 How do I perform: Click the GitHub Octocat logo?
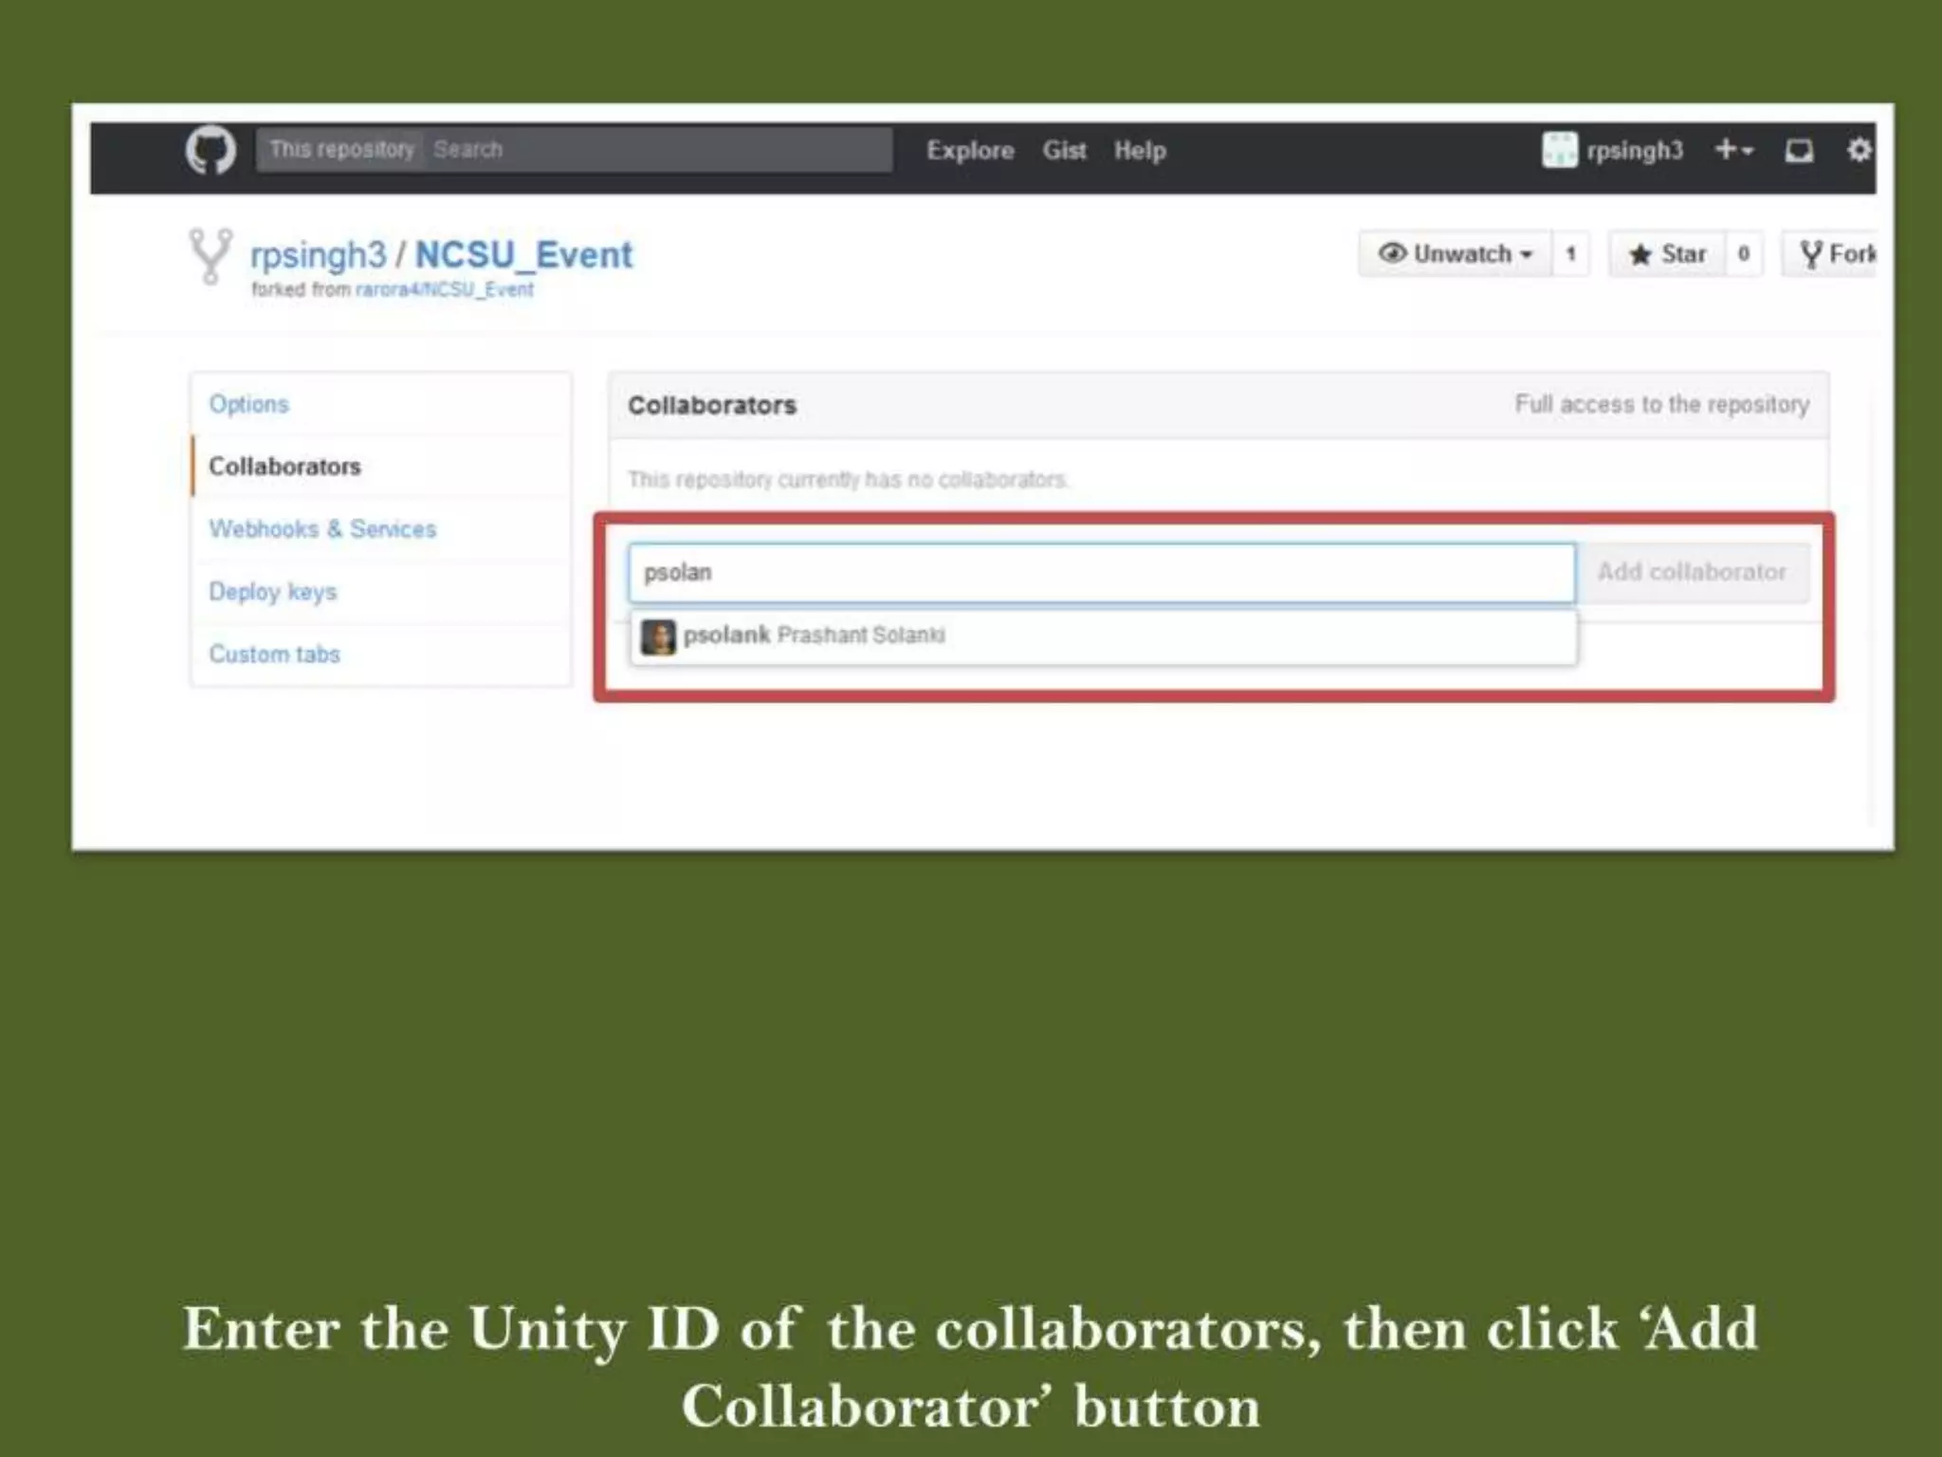point(211,150)
